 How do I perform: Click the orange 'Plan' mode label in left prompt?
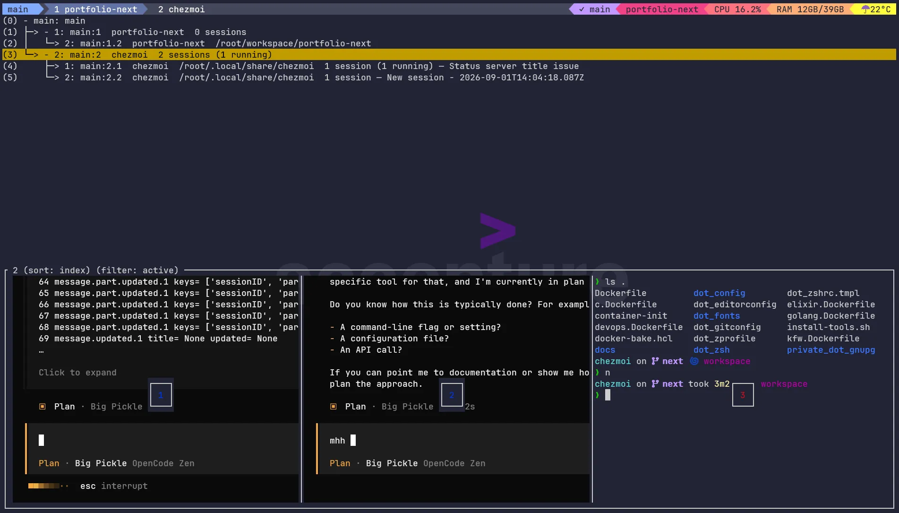pyautogui.click(x=49, y=463)
